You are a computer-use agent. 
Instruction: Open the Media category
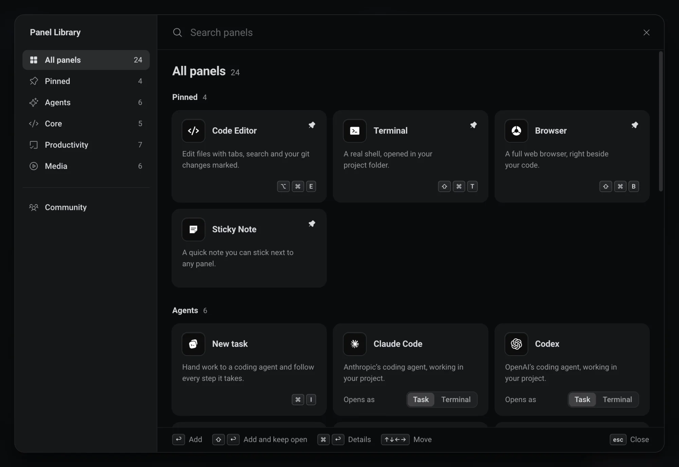[86, 166]
